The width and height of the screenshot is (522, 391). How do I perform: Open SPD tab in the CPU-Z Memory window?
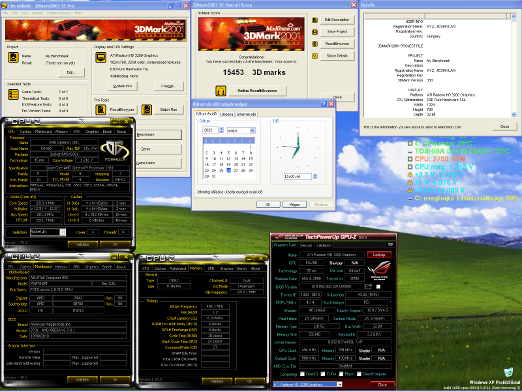pyautogui.click(x=211, y=268)
